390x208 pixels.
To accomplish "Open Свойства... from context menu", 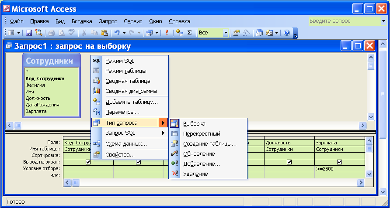I will [130, 155].
